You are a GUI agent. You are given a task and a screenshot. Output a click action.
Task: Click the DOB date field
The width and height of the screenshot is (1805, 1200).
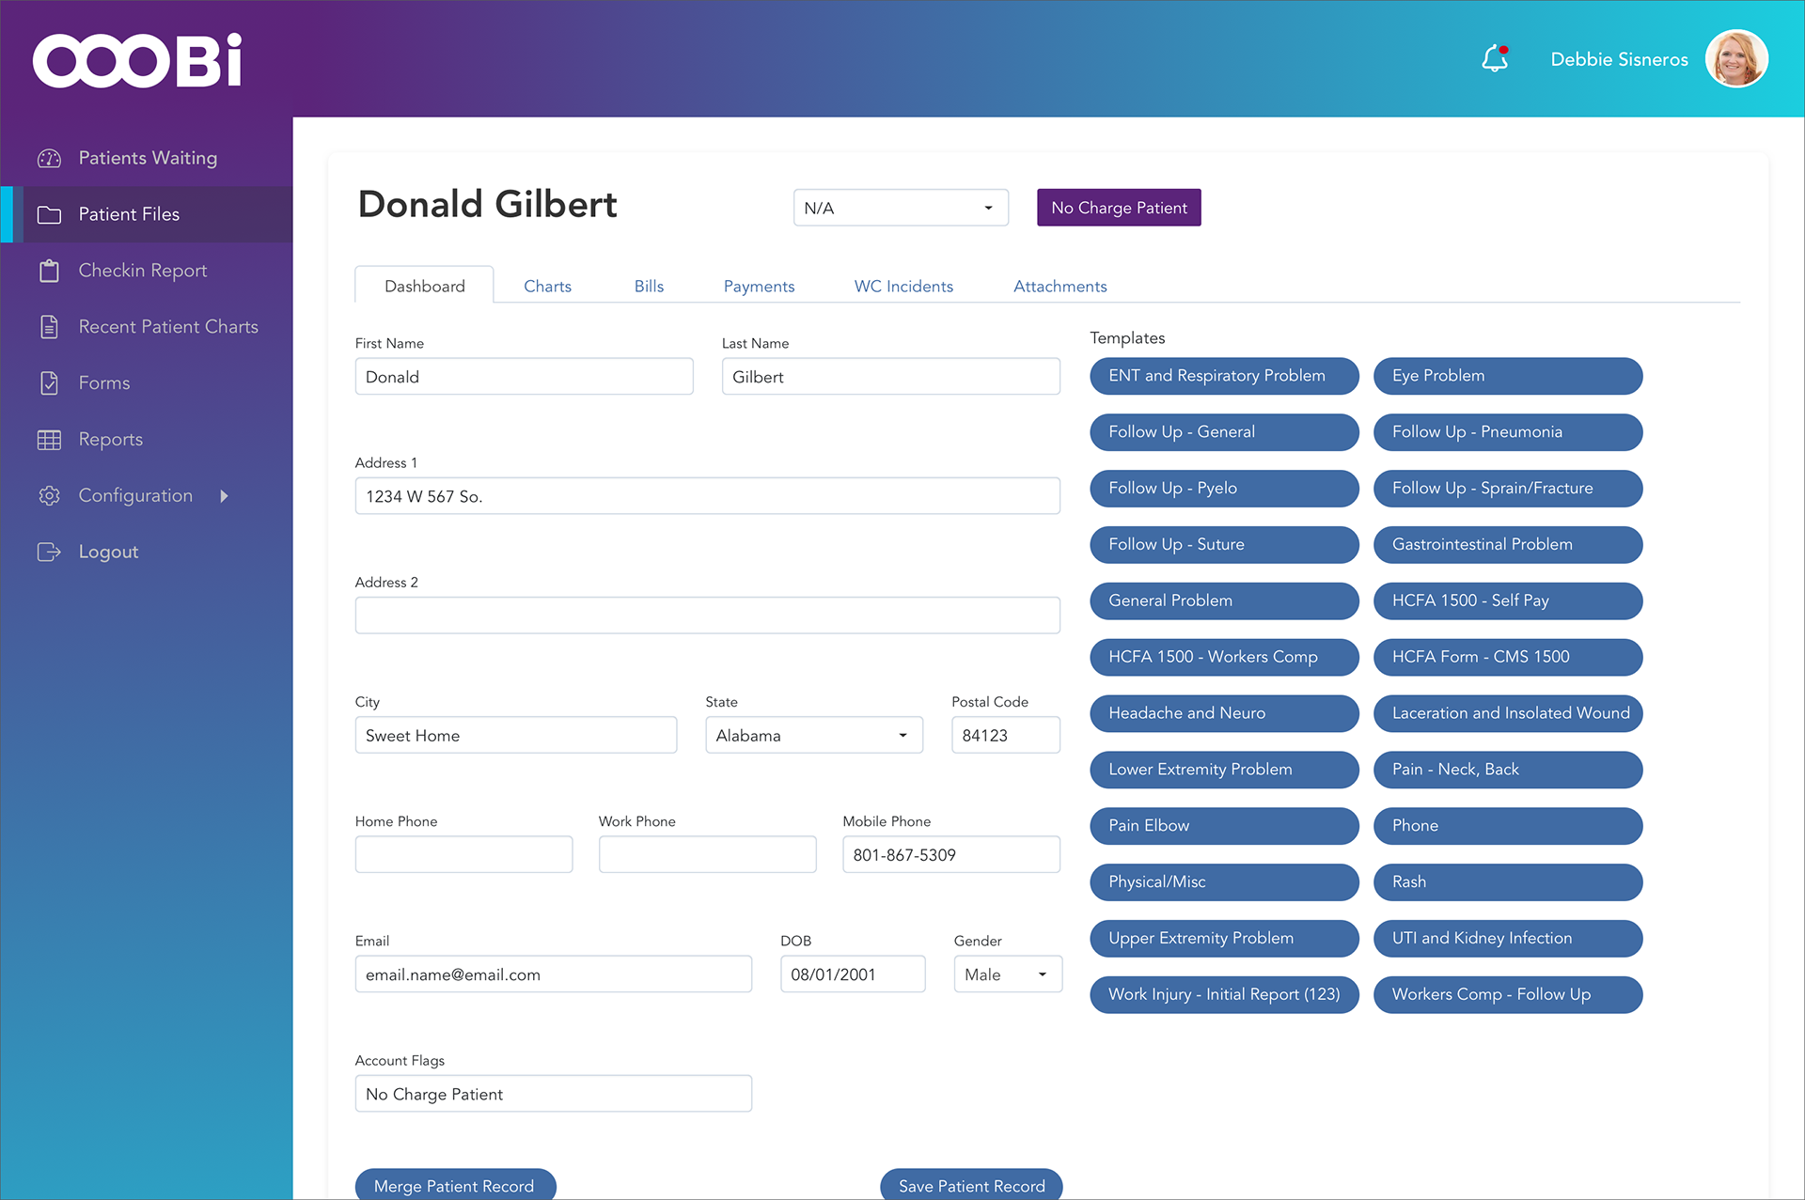click(x=853, y=974)
